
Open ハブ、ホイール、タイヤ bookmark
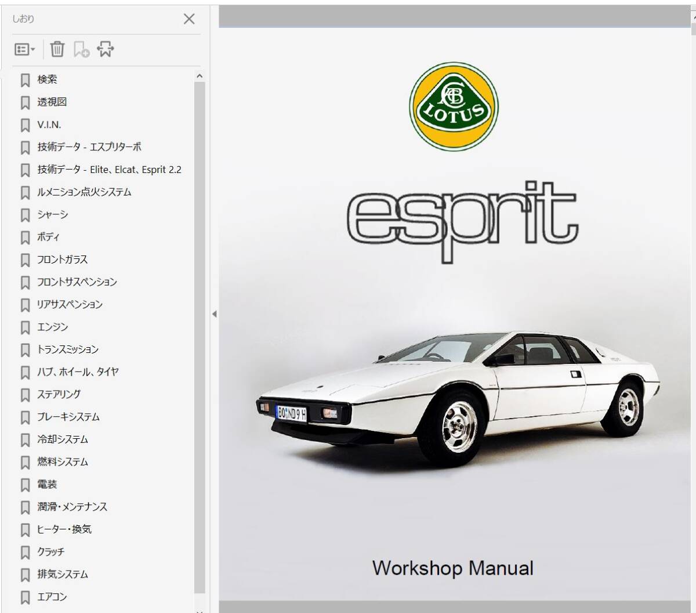point(78,372)
